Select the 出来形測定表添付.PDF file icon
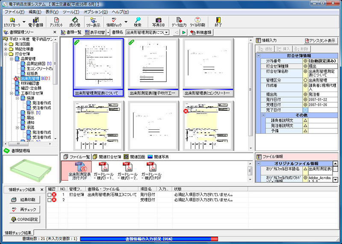This screenshot has height=244, width=342. point(80,171)
